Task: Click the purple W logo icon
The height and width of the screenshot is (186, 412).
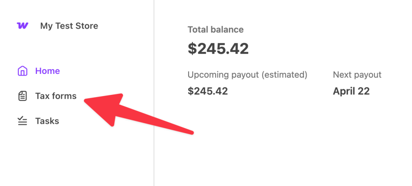Action: coord(23,26)
